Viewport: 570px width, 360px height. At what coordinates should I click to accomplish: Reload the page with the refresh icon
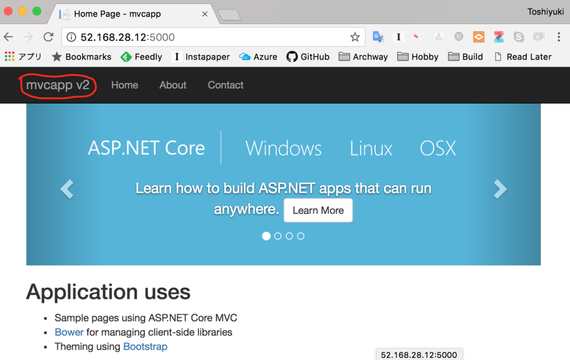click(48, 37)
